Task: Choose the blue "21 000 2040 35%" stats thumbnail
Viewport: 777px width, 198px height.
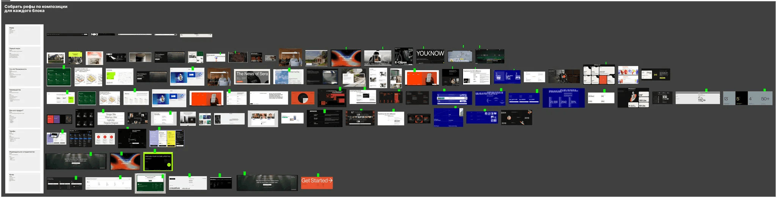Action: pos(563,98)
